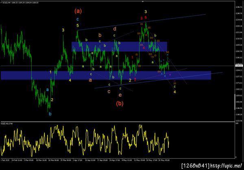Select the yellow 2 beside the red 2
The image size is (244, 170).
tap(130, 80)
